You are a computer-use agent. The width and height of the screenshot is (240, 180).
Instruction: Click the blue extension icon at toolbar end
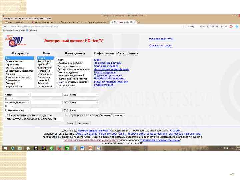(x=237, y=27)
